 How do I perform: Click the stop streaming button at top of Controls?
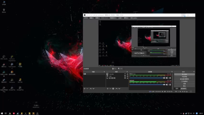(184, 74)
